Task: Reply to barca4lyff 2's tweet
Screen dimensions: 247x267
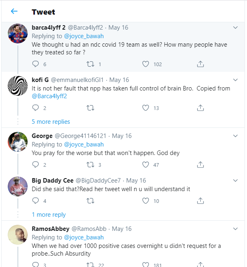Action: coord(35,64)
